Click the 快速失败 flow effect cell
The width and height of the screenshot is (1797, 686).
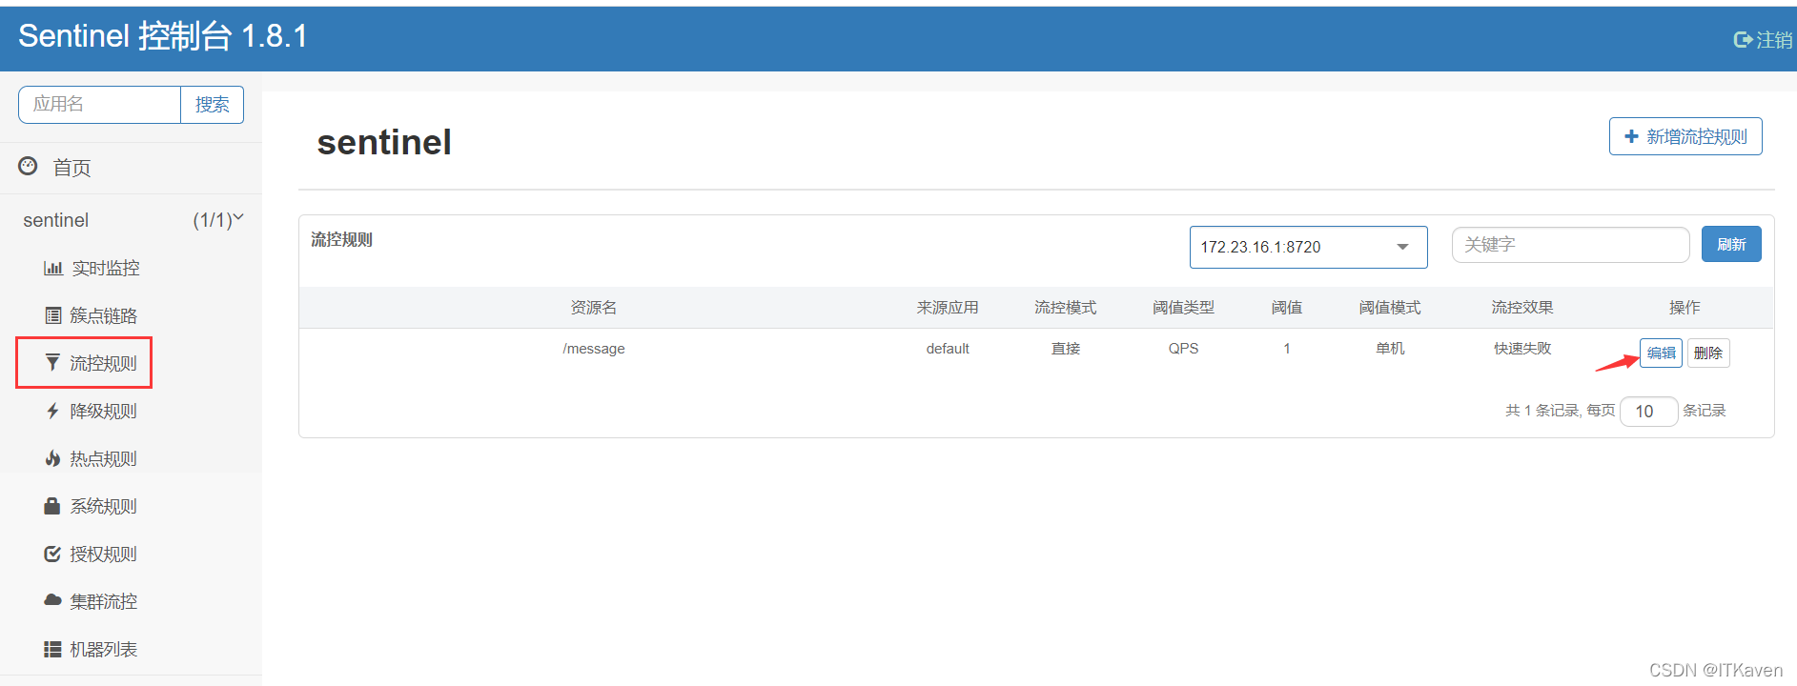click(x=1522, y=349)
